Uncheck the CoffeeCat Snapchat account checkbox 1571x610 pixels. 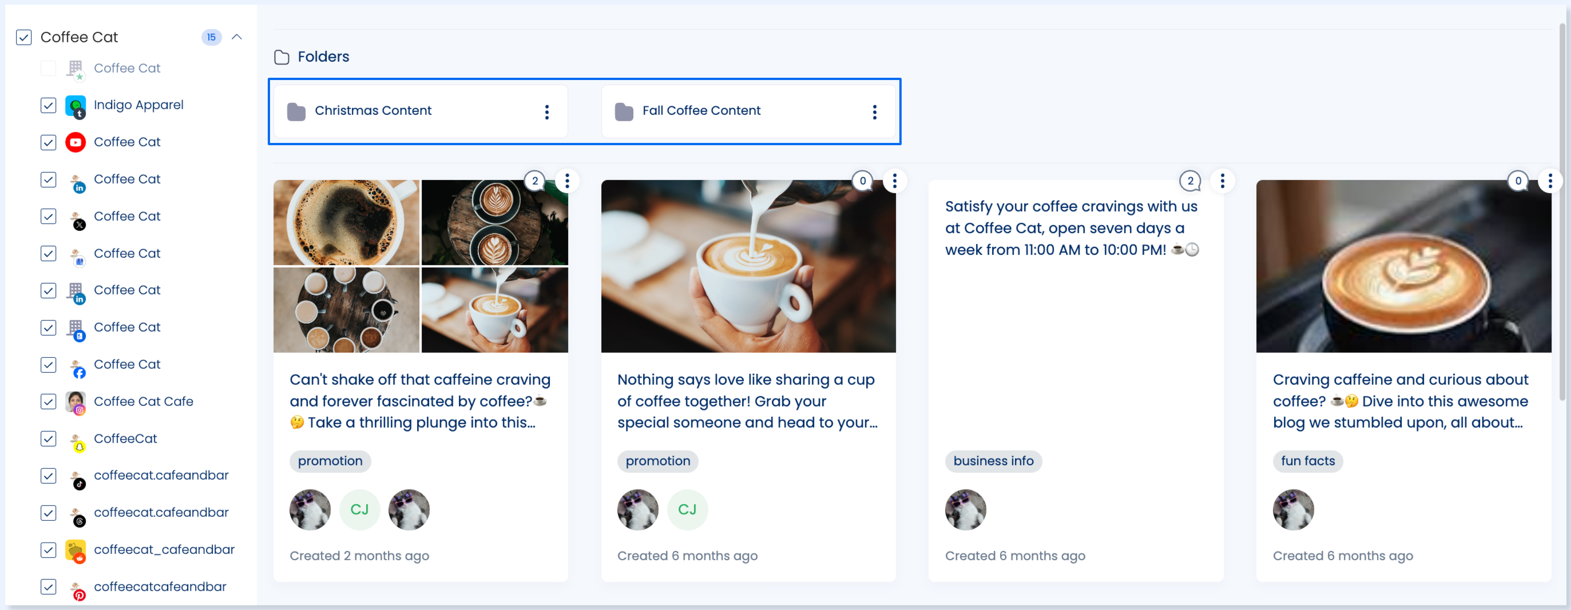[x=48, y=438]
